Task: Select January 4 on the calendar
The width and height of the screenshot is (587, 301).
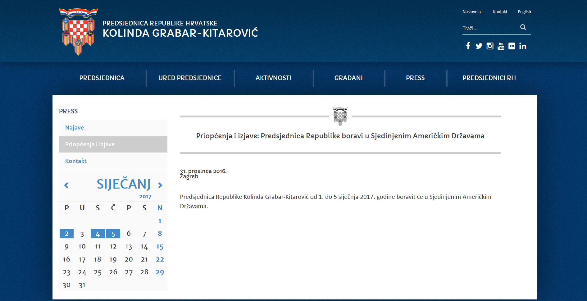Action: pyautogui.click(x=98, y=234)
